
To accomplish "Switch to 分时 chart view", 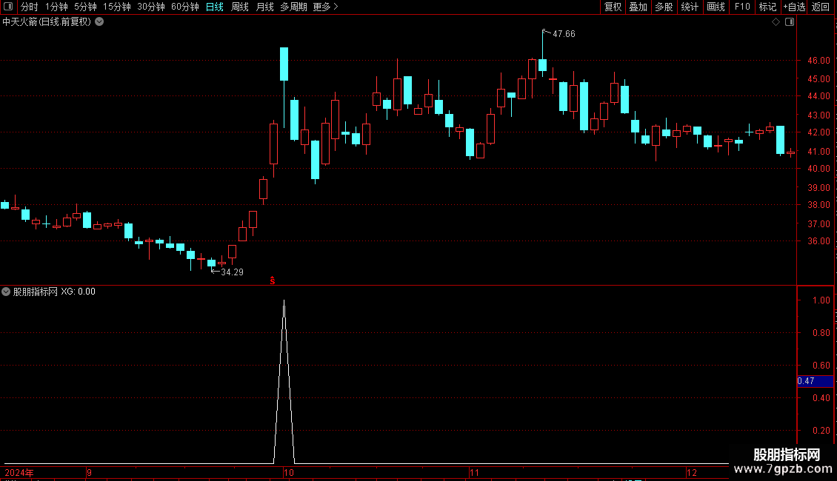I will click(x=30, y=7).
